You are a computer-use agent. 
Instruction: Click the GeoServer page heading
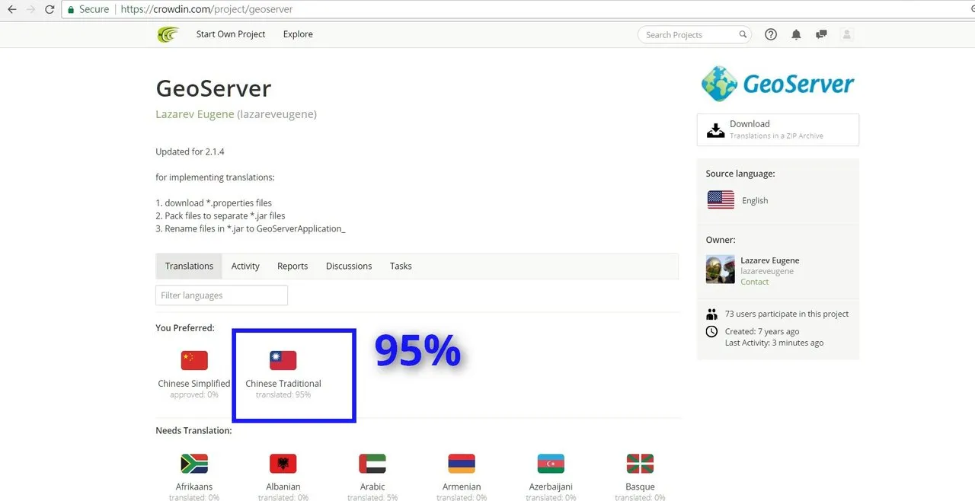pos(213,88)
